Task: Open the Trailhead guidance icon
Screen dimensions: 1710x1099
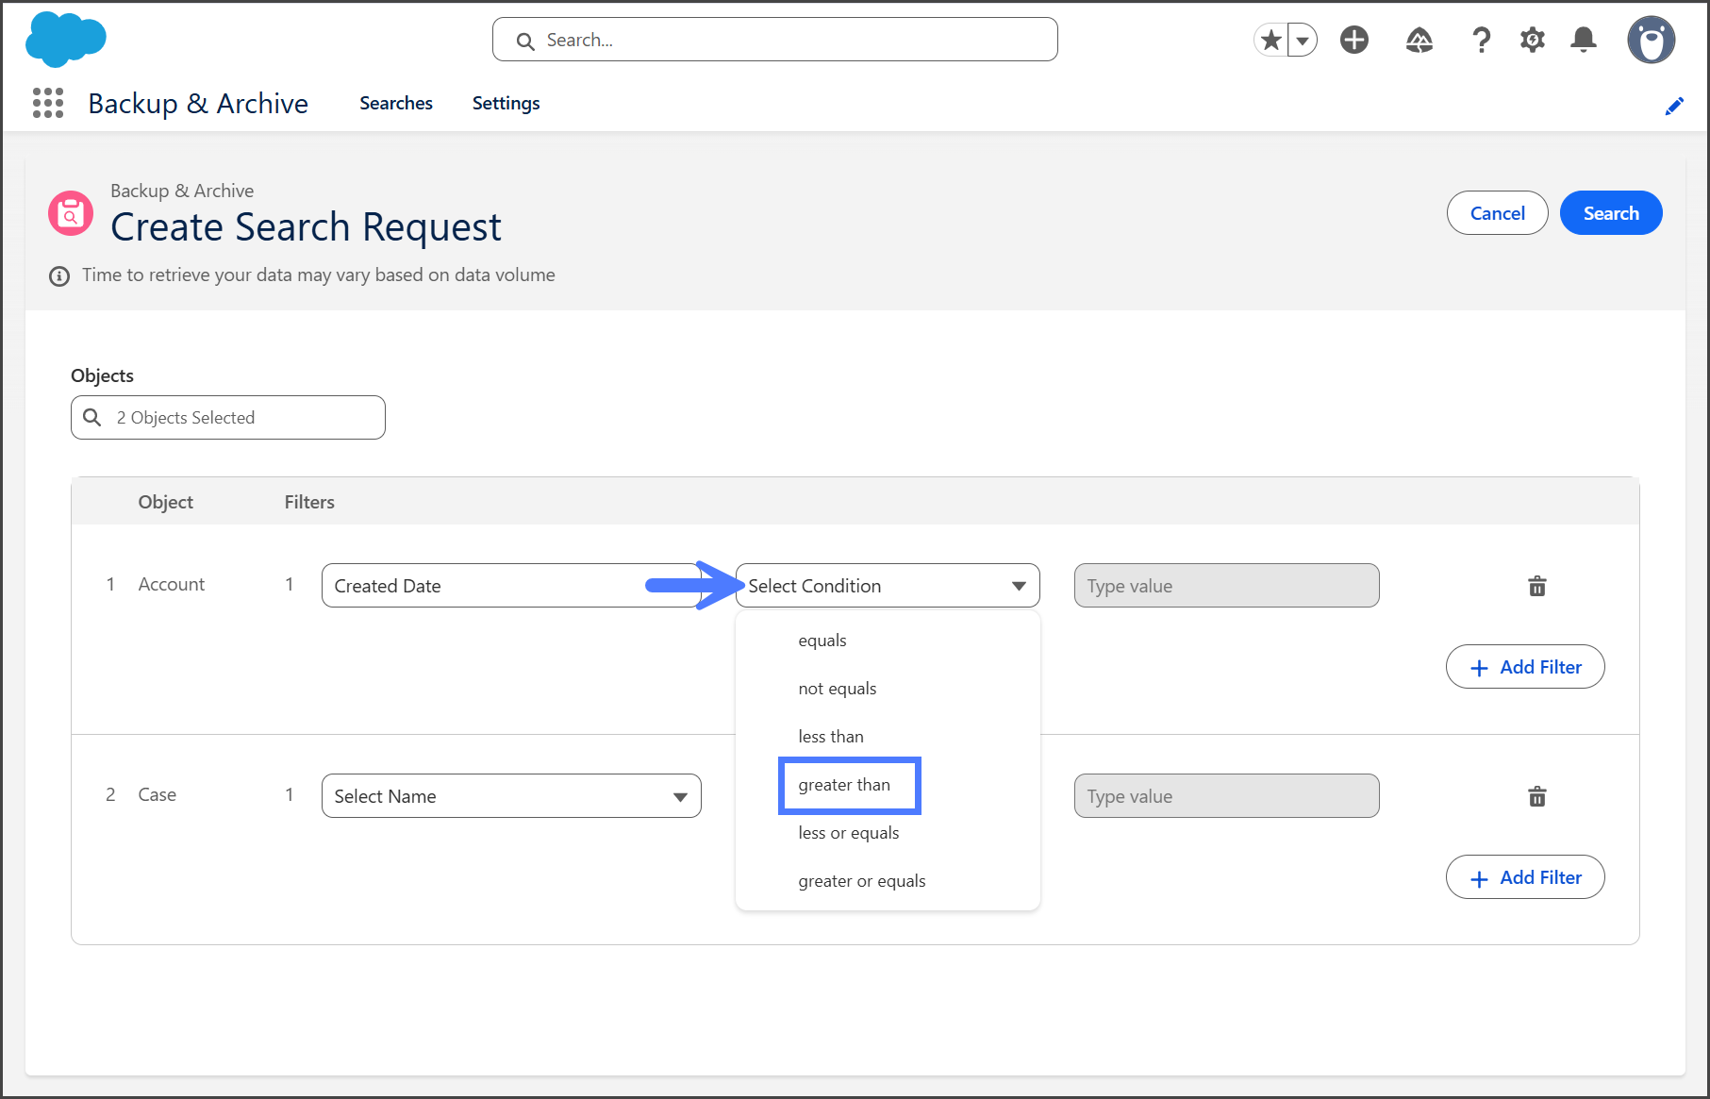Action: click(x=1419, y=40)
